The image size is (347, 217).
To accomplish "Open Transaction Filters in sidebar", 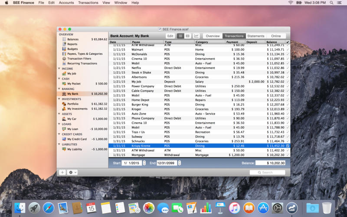I will coord(79,59).
